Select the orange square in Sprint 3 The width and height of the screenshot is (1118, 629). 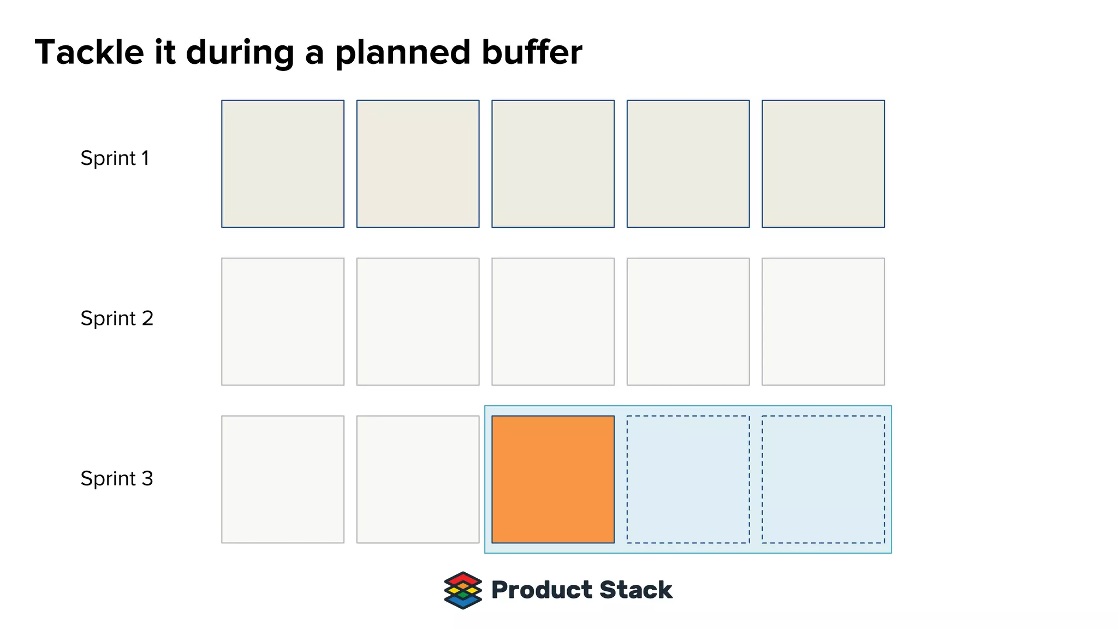tap(552, 479)
